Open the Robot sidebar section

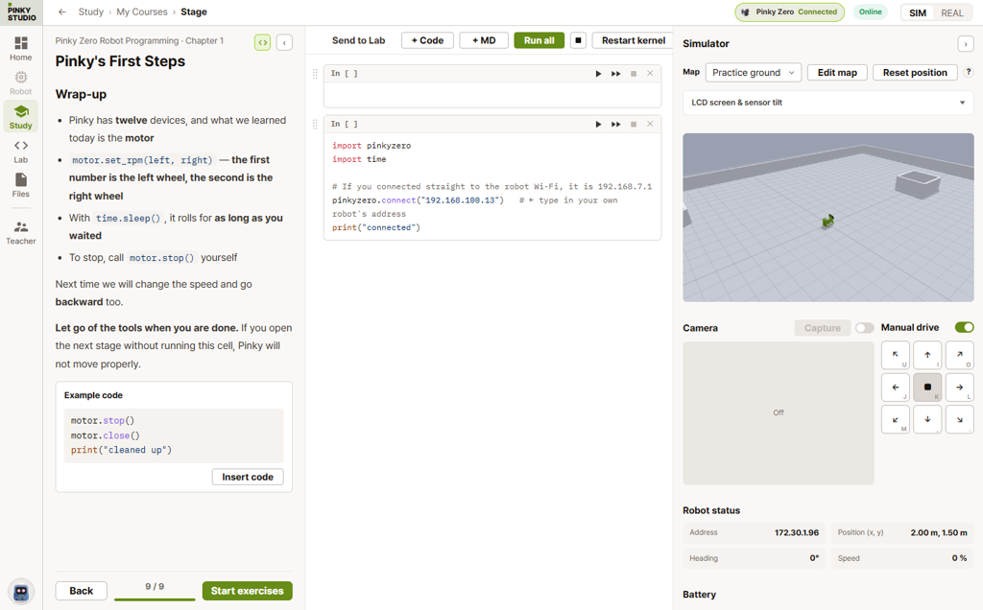pyautogui.click(x=21, y=82)
